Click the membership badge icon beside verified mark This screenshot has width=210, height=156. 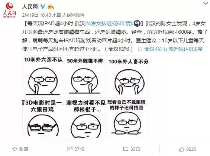click(x=51, y=7)
